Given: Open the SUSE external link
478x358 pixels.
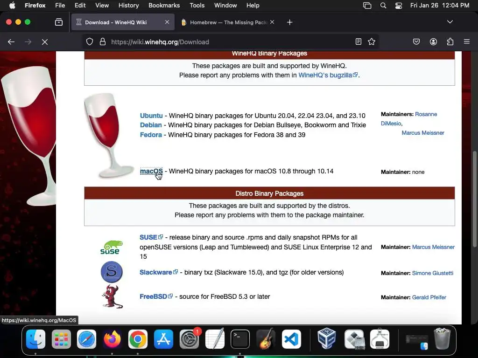Looking at the screenshot, I should pyautogui.click(x=151, y=237).
